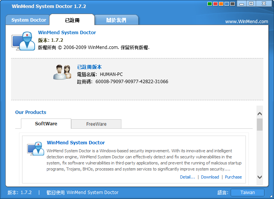Click the Download link
The width and height of the screenshot is (274, 199).
tap(210, 177)
